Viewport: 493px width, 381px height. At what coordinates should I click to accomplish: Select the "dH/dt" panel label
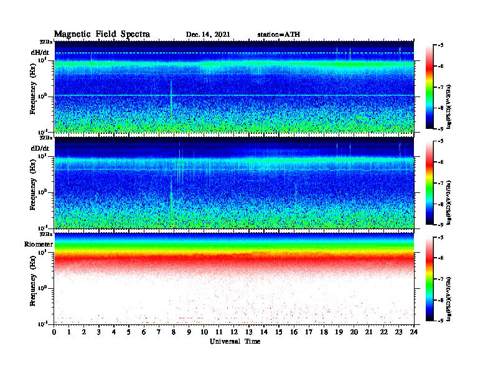tap(40, 52)
